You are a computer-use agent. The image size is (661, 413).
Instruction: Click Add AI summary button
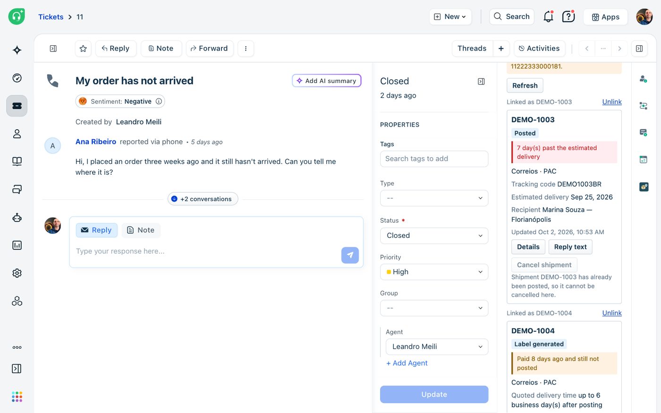327,81
